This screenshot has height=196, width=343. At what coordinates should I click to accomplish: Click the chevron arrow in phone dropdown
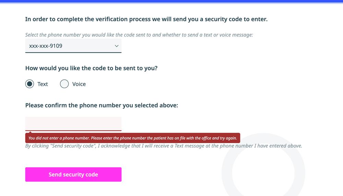tap(117, 46)
